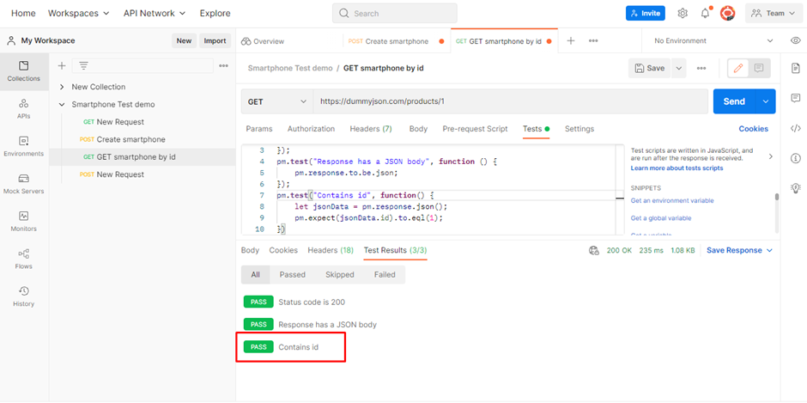Open the Send button dropdown arrow

click(765, 101)
